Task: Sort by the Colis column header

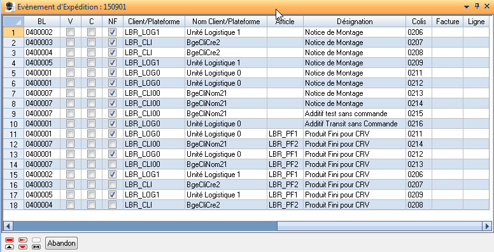Action: tap(419, 22)
